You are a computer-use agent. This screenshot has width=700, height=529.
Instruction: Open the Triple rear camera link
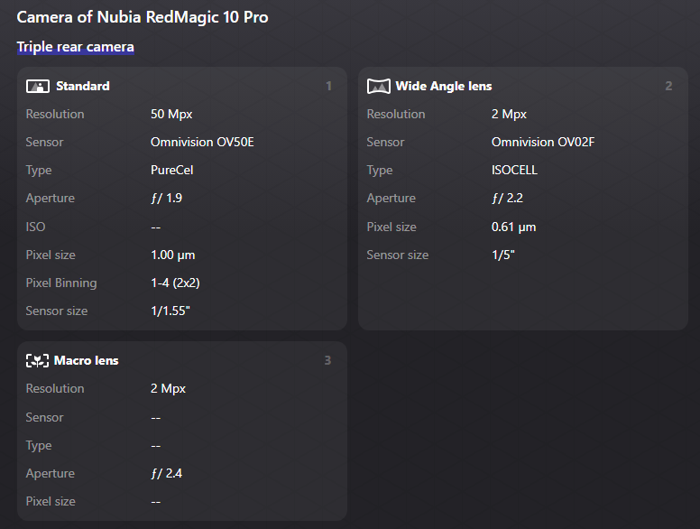click(x=75, y=47)
